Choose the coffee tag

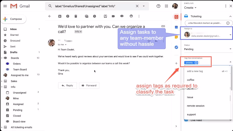[x=207, y=80]
